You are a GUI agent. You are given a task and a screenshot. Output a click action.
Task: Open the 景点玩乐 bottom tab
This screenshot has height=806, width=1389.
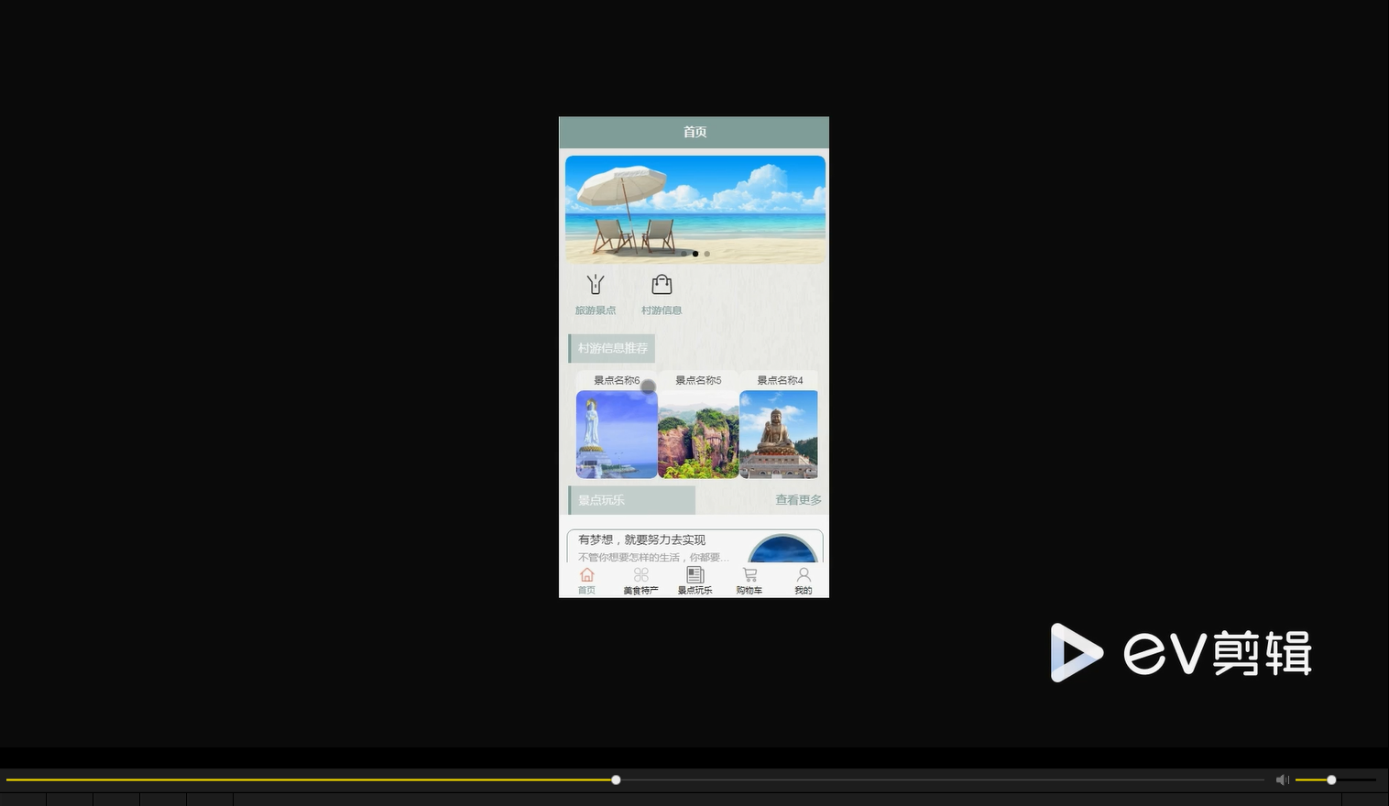click(x=694, y=581)
